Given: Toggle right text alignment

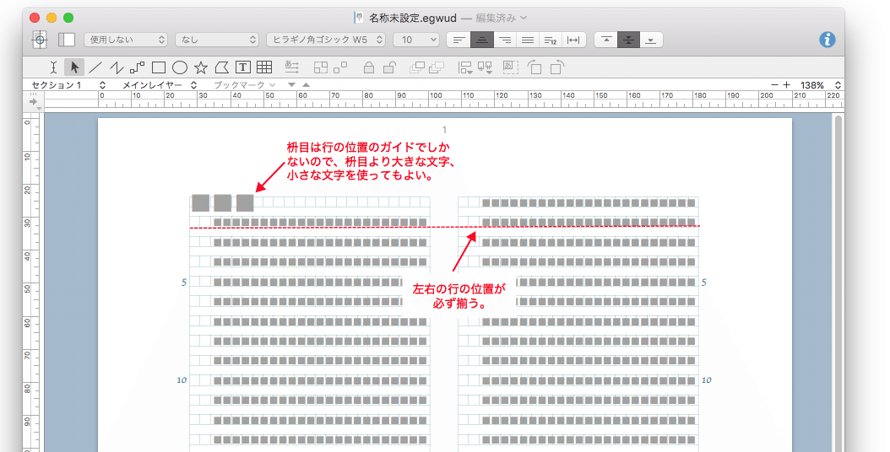Looking at the screenshot, I should tap(505, 40).
